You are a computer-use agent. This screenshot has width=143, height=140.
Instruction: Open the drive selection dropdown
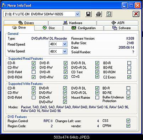coord(77,14)
